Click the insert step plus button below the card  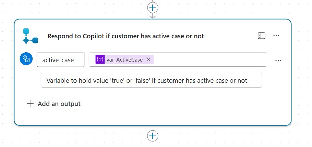[x=153, y=136]
